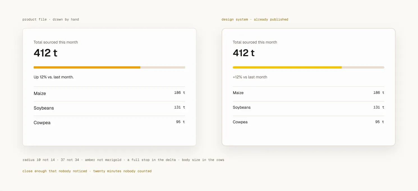Click the 'Soybeans' label in design system card
The height and width of the screenshot is (191, 418).
pyautogui.click(x=242, y=107)
